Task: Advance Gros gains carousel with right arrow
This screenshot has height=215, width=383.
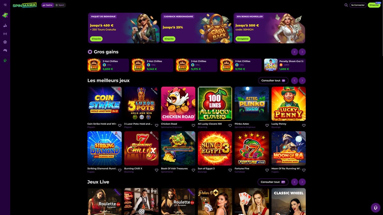Action: (302, 52)
